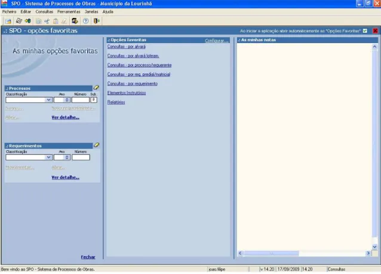
Task: Close the opções favoritas panel red X
Action: (375, 31)
